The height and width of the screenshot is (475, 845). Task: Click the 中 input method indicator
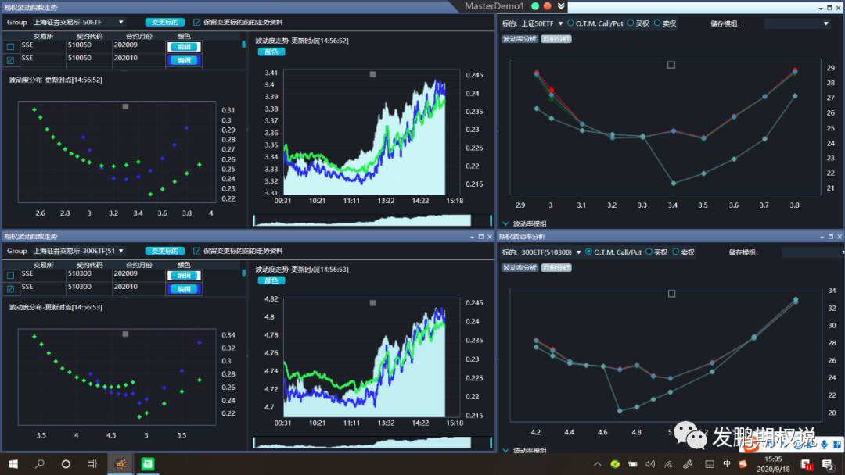726,464
